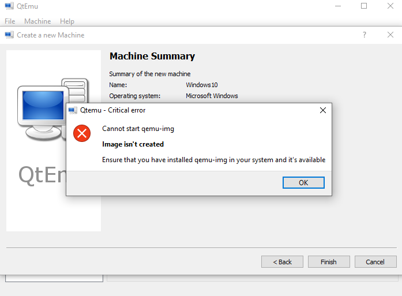Cancel the new machine wizard

[x=375, y=261]
